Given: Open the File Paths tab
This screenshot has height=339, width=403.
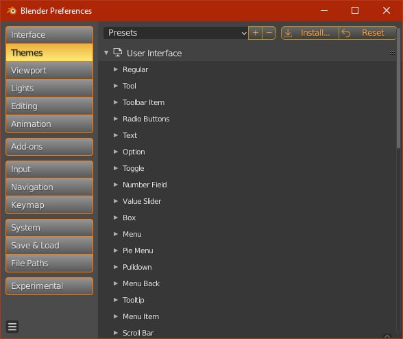Looking at the screenshot, I should point(49,263).
